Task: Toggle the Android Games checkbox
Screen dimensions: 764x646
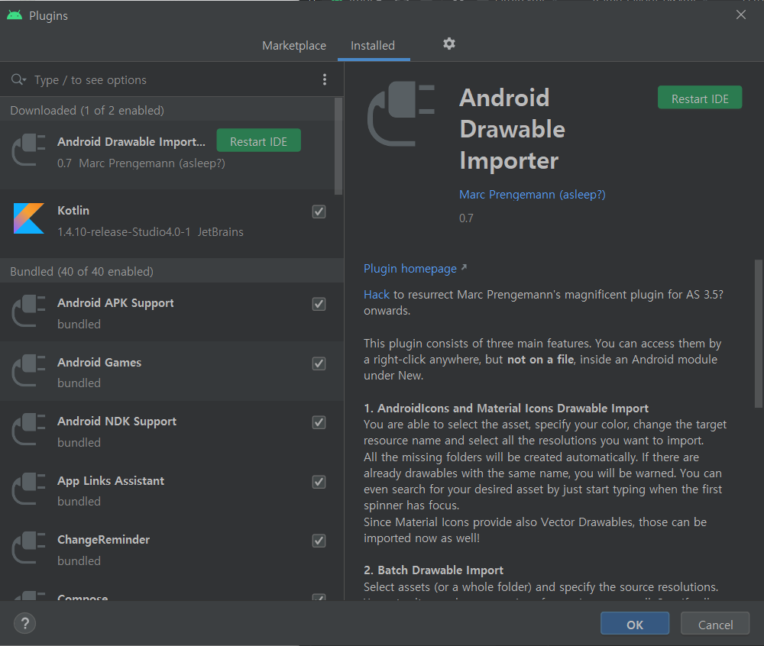Action: tap(319, 363)
